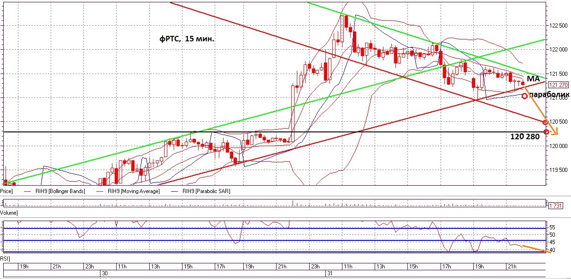This screenshot has width=571, height=279.
Task: Click the 122 000 price axis label
Action: click(x=559, y=50)
